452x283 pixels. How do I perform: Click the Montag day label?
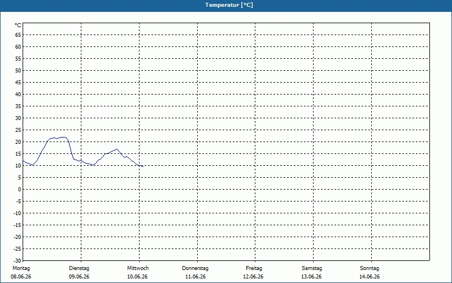tap(21, 268)
